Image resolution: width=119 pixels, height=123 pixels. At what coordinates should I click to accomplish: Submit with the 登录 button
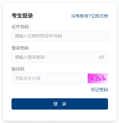click(60, 104)
